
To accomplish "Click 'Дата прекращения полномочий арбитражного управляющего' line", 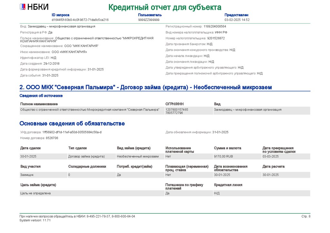I will (214, 73).
